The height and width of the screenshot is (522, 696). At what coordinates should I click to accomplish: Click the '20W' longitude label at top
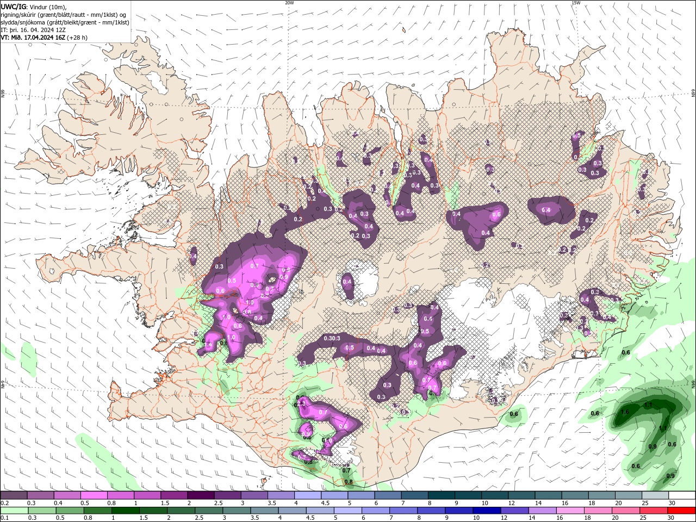[x=289, y=3]
